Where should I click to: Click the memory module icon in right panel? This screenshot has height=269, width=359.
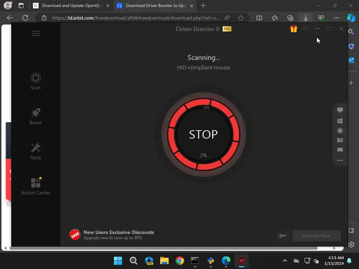coord(340,150)
